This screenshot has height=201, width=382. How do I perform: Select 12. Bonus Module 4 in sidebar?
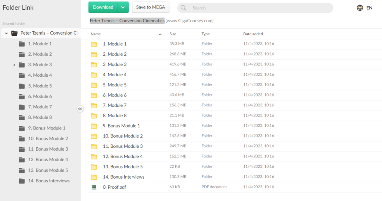click(x=48, y=160)
